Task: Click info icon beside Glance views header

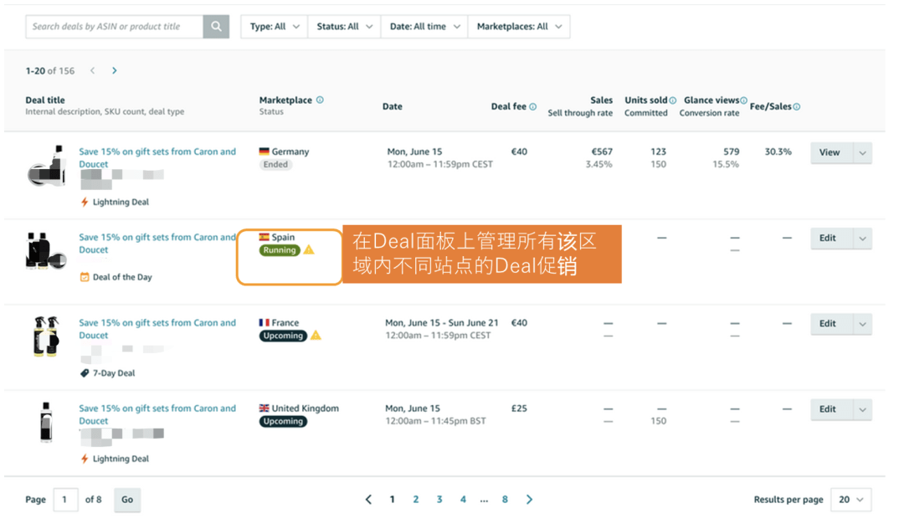Action: [x=743, y=100]
